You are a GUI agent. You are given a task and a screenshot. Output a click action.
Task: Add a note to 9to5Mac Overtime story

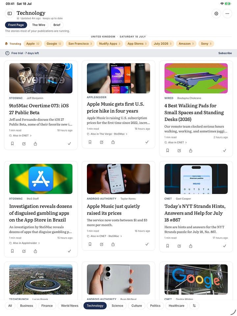[24, 144]
